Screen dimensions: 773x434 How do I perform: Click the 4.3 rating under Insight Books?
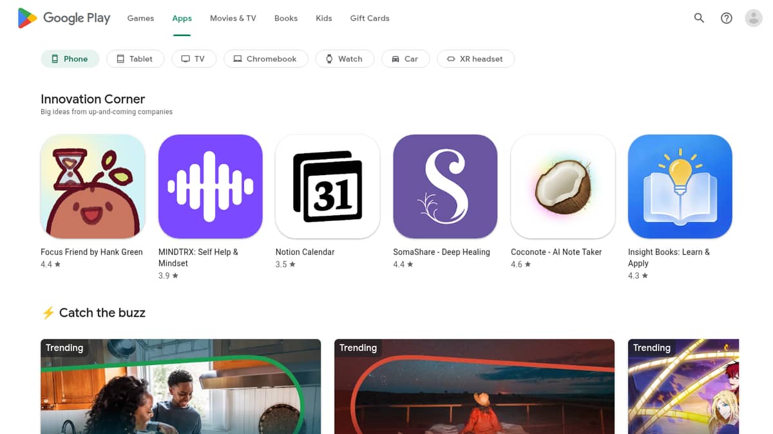pyautogui.click(x=638, y=276)
